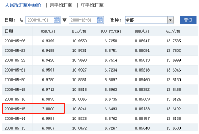The width and height of the screenshot is (199, 134).
Task: Select date cell 2008-05-26
Action: tap(15, 41)
